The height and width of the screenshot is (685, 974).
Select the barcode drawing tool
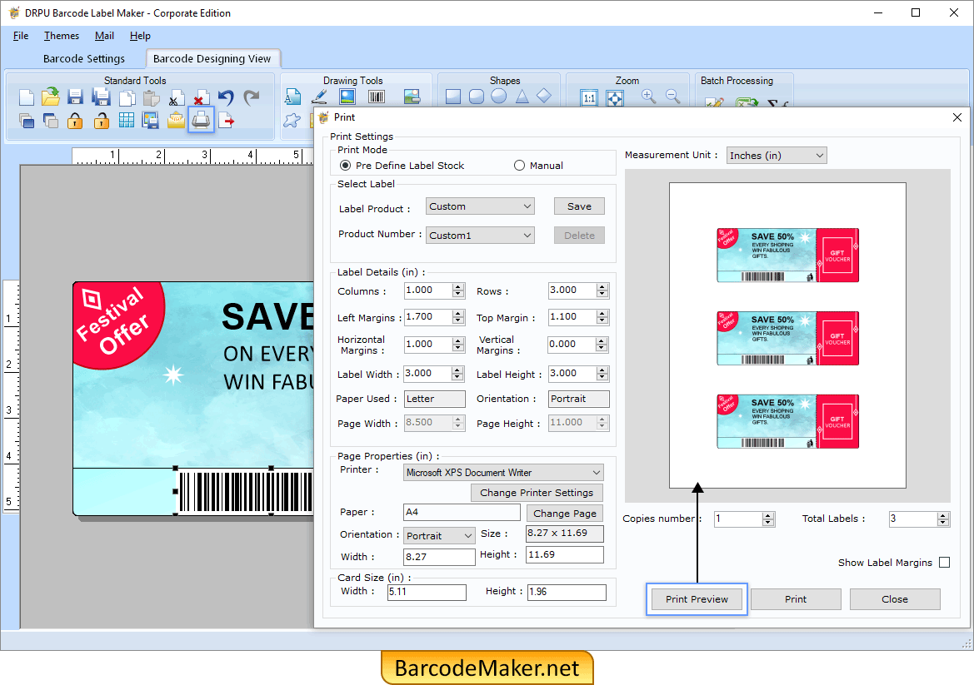point(376,97)
